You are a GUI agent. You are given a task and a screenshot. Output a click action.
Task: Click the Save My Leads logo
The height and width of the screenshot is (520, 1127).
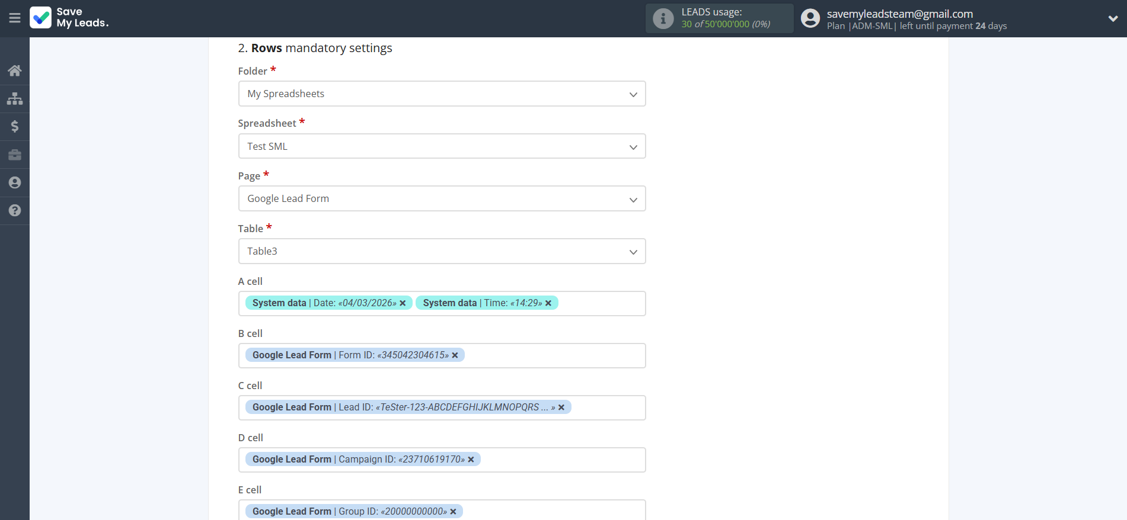[69, 18]
